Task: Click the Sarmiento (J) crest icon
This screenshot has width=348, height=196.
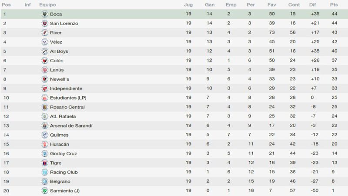Action: tap(45, 191)
